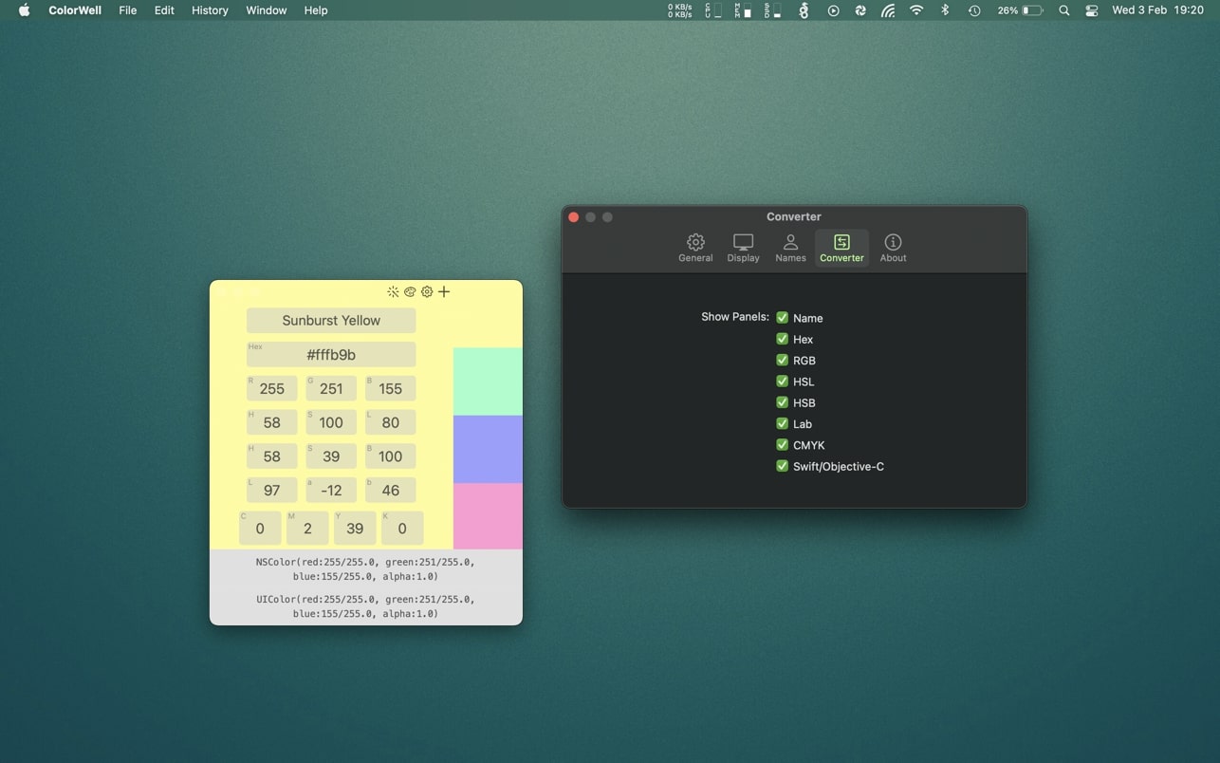Screen dimensions: 1220x763
Task: Click the Bluetooth menu bar icon
Action: 944,10
